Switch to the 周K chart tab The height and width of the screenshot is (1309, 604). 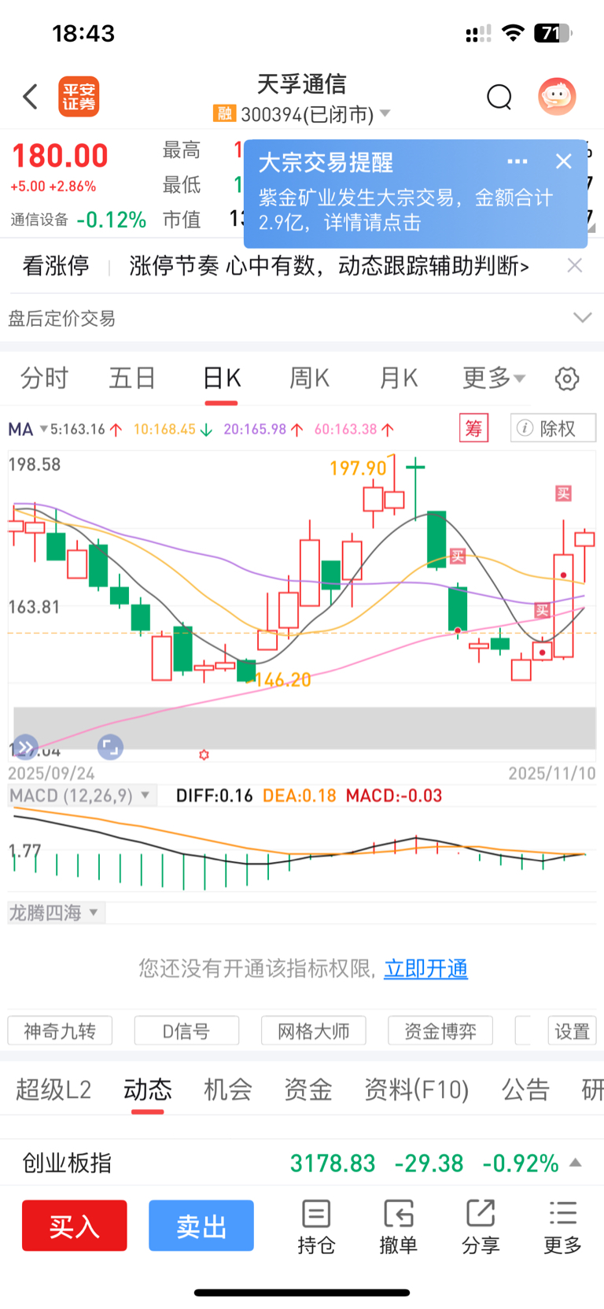pyautogui.click(x=309, y=379)
